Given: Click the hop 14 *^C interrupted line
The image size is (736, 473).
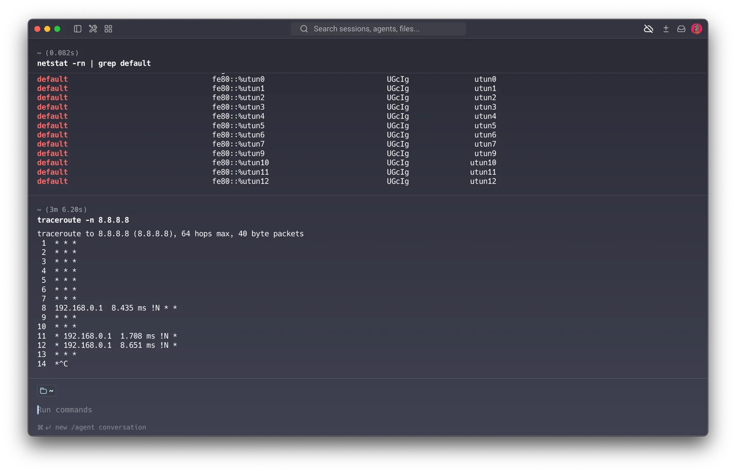Looking at the screenshot, I should pos(53,364).
